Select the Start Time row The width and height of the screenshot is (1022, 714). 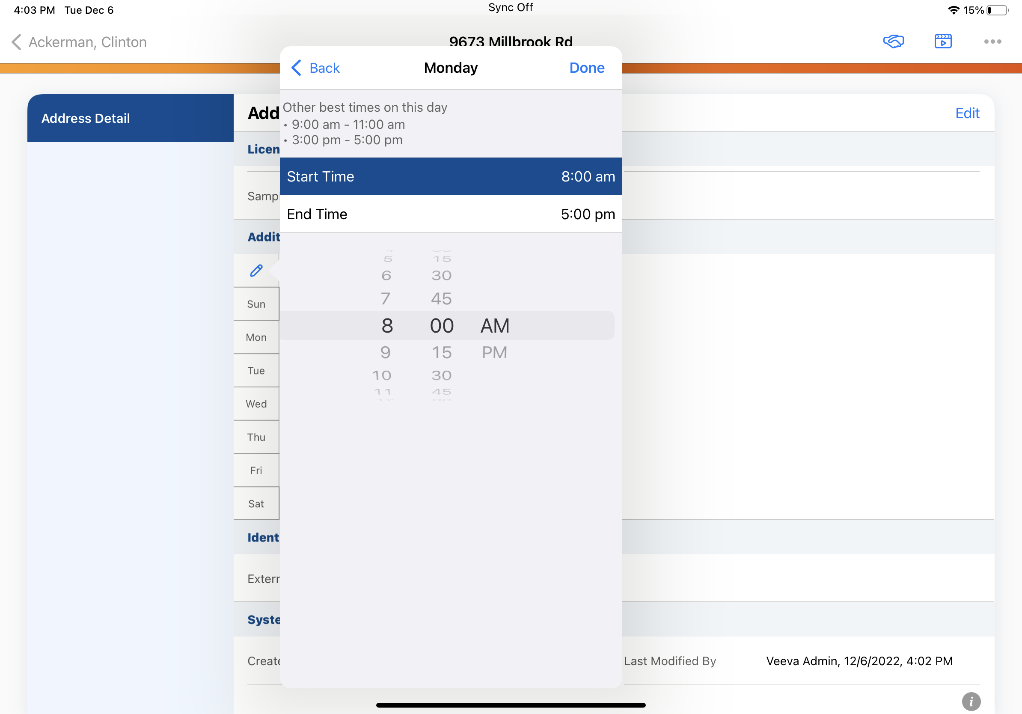point(451,176)
